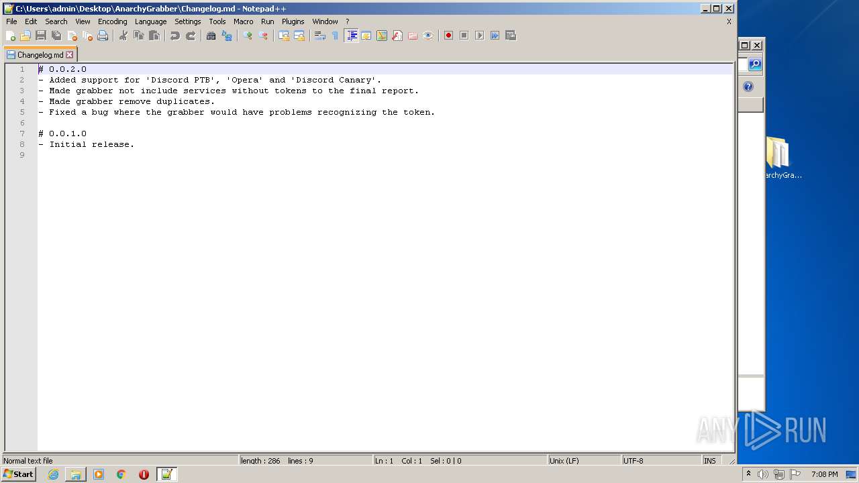The height and width of the screenshot is (483, 859).
Task: Click the Close All toolbar icon
Action: 87,36
